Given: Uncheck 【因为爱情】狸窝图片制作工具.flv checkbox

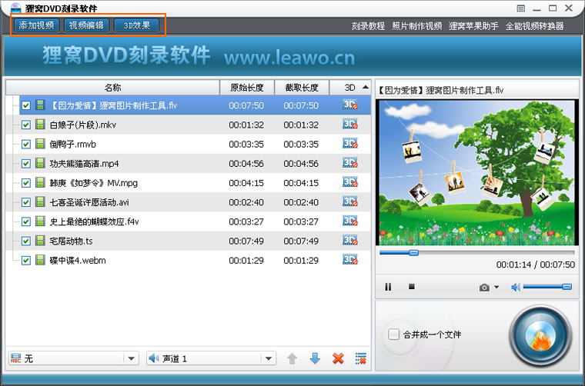Looking at the screenshot, I should 25,105.
